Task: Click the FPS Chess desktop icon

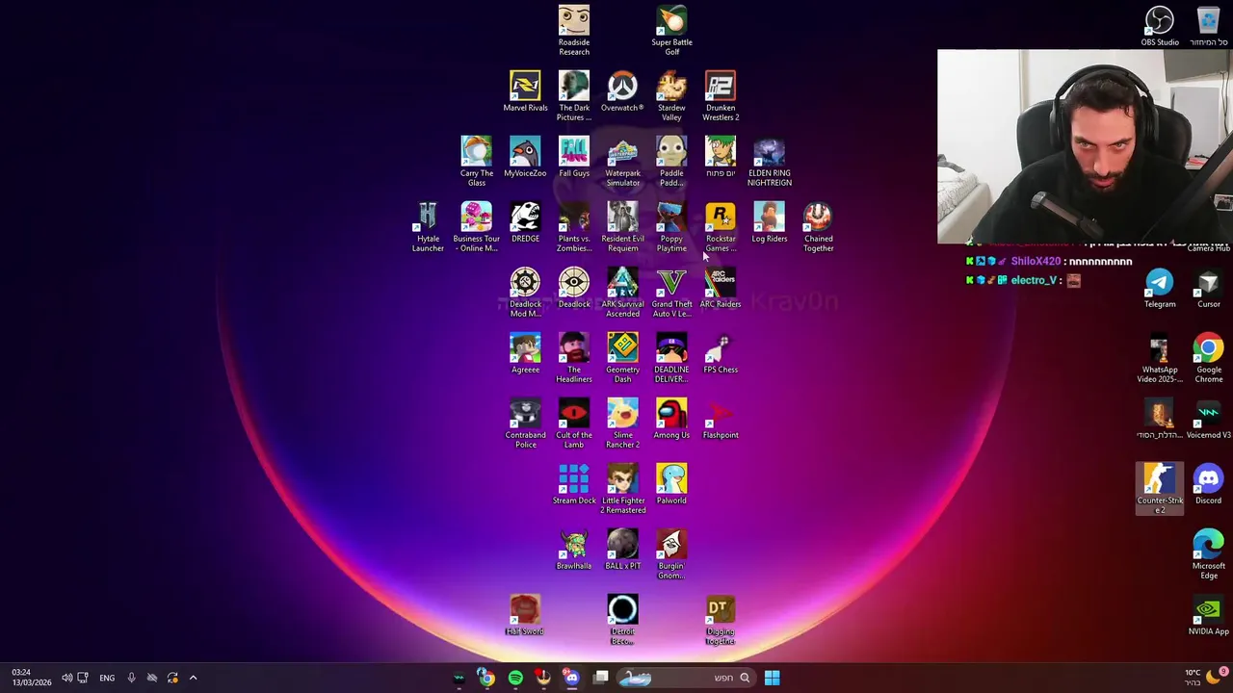Action: [721, 353]
